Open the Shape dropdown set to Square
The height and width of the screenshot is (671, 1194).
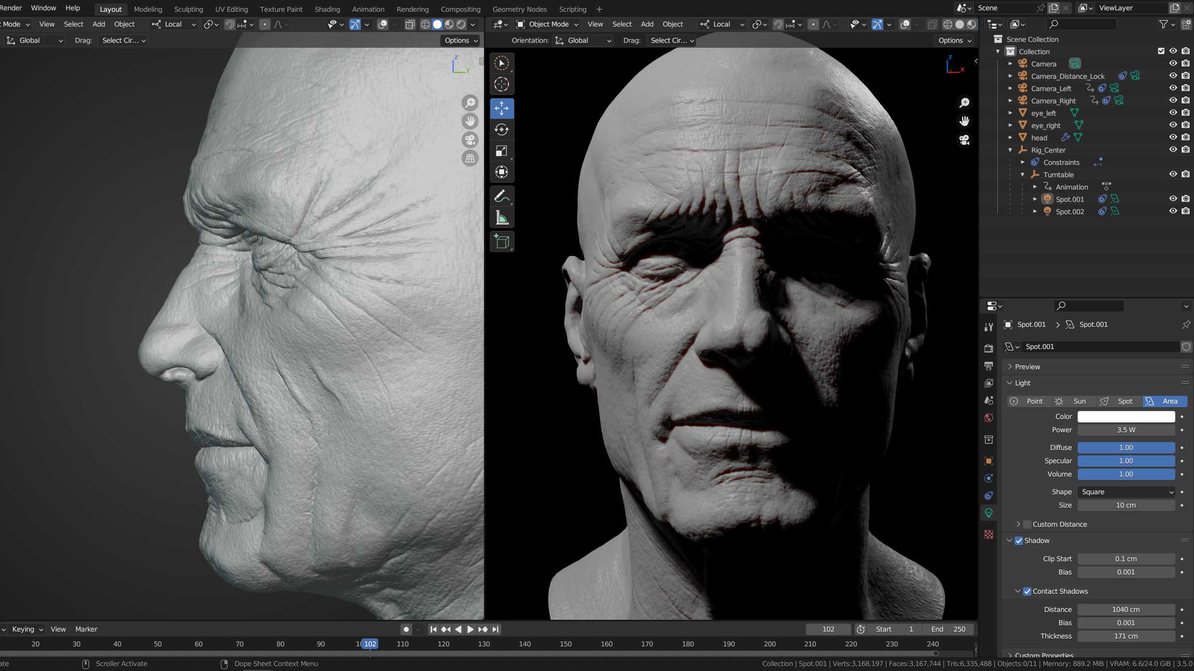pyautogui.click(x=1126, y=492)
